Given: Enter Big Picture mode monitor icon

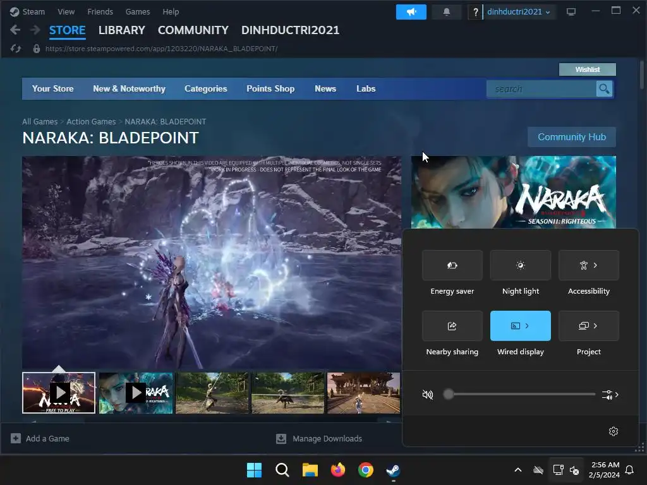Looking at the screenshot, I should click(571, 12).
